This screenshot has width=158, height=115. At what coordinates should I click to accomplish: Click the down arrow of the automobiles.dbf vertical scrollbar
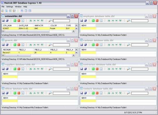[x=76, y=28]
